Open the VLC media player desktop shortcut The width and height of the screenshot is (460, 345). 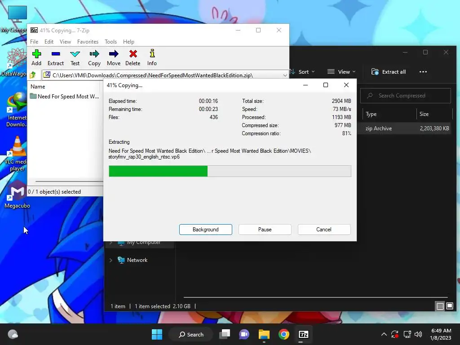tap(17, 155)
